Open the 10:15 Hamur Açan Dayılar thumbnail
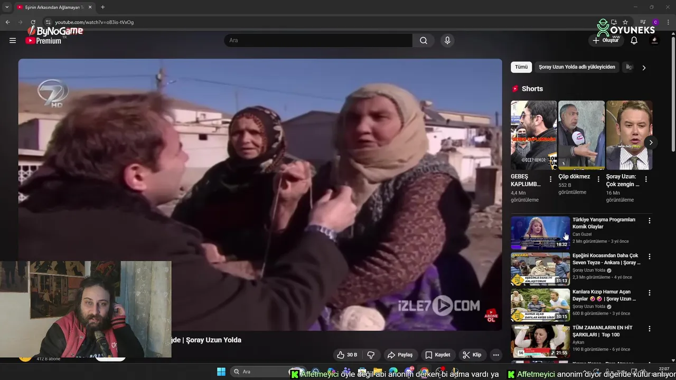Image resolution: width=676 pixels, height=380 pixels. [x=540, y=305]
